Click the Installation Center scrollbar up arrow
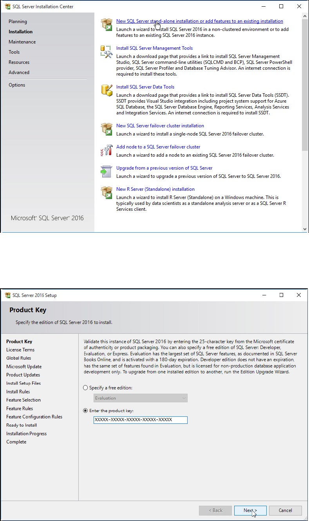Image resolution: width=309 pixels, height=521 pixels. 305,16
